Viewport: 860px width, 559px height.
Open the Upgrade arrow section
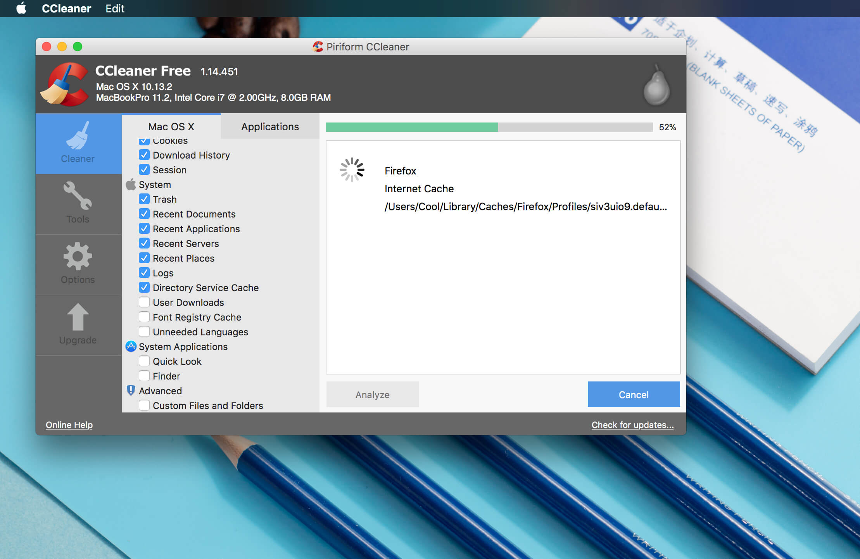click(x=78, y=325)
